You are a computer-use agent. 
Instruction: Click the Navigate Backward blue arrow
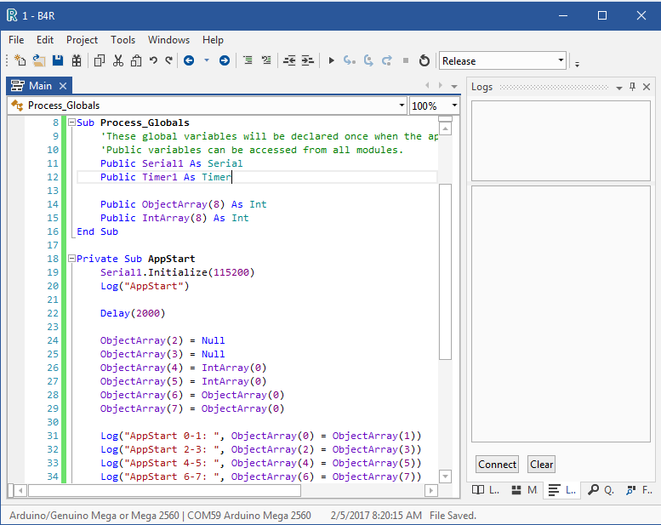[x=189, y=60]
